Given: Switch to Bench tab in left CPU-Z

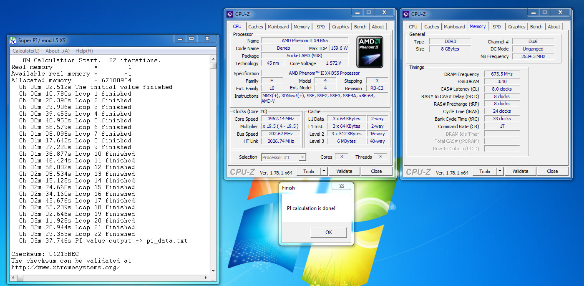Looking at the screenshot, I should click(x=360, y=27).
